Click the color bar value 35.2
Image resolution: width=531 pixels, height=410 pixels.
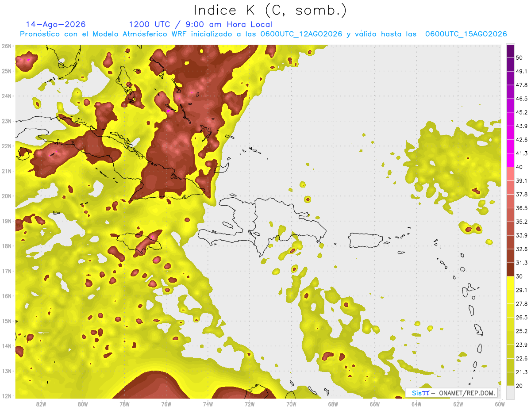(x=522, y=222)
